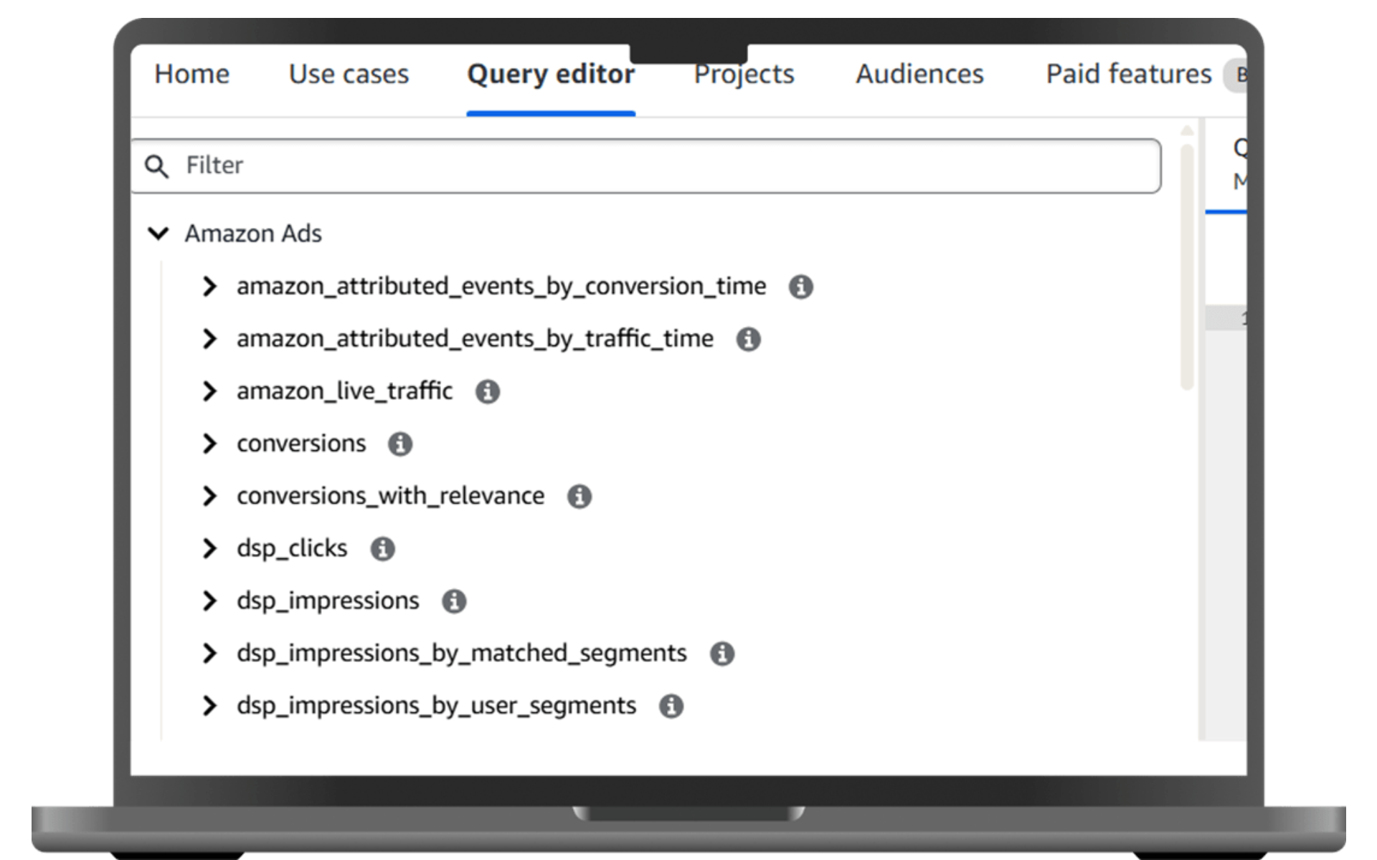View dsp_impressions table information icon
Viewport: 1377px width, 860px height.
pyautogui.click(x=454, y=601)
